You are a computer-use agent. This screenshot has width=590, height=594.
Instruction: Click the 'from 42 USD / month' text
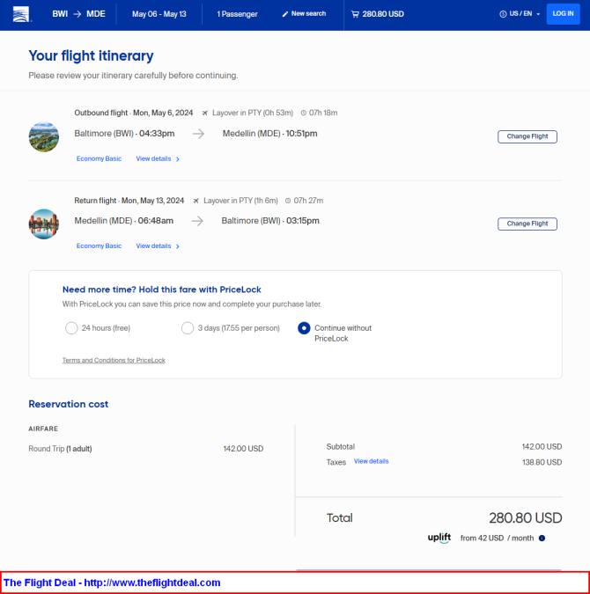tap(498, 539)
